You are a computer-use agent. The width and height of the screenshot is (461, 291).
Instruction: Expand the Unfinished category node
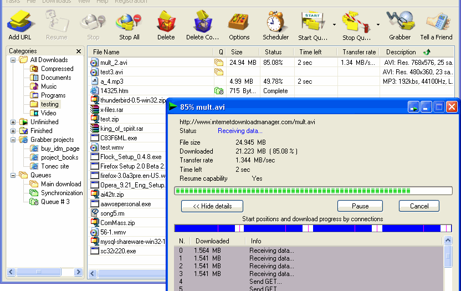[x=13, y=122]
